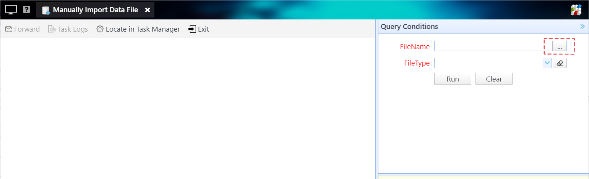Screen dimensions: 589x179
Task: Open help via question mark icon
Action: [x=26, y=10]
